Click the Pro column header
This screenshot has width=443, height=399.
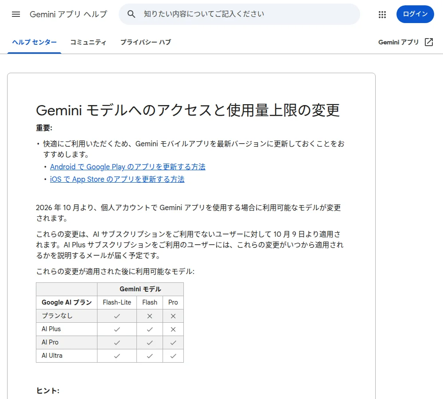click(x=173, y=302)
